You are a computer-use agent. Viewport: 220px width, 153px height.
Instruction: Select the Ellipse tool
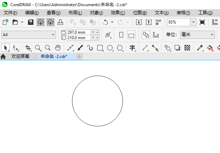[110, 48]
